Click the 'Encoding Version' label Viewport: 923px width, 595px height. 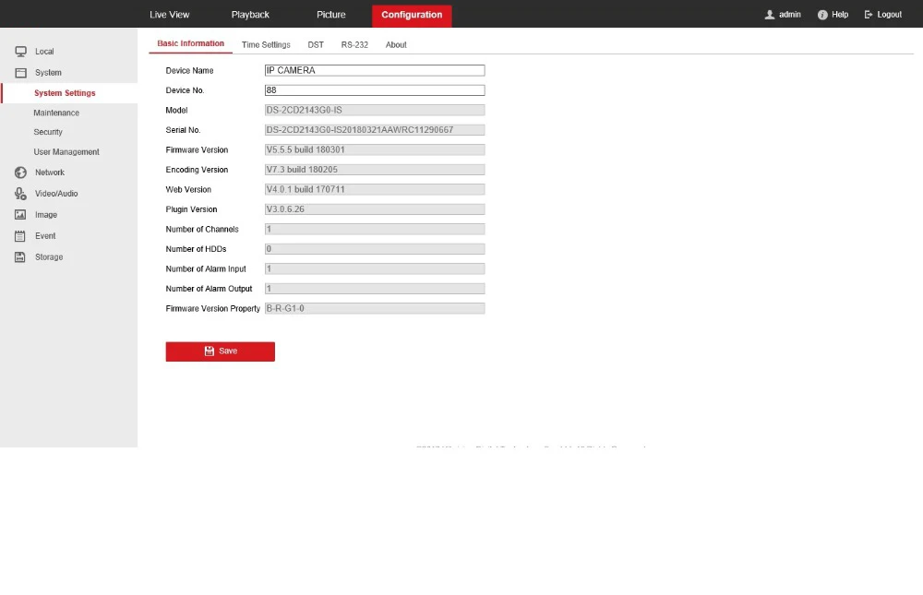(x=197, y=170)
